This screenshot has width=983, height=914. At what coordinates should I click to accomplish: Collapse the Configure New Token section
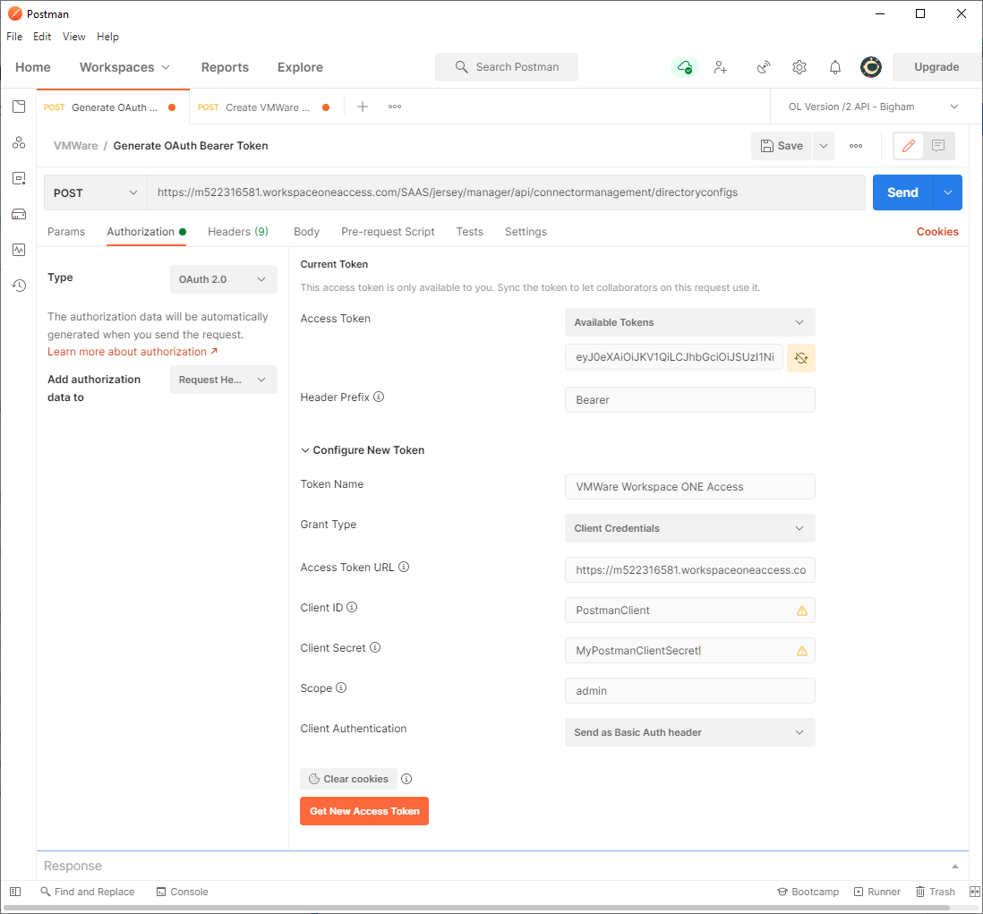pyautogui.click(x=305, y=450)
